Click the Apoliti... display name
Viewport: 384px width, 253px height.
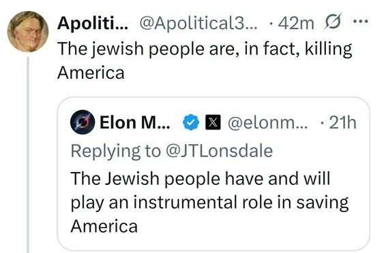pos(93,23)
